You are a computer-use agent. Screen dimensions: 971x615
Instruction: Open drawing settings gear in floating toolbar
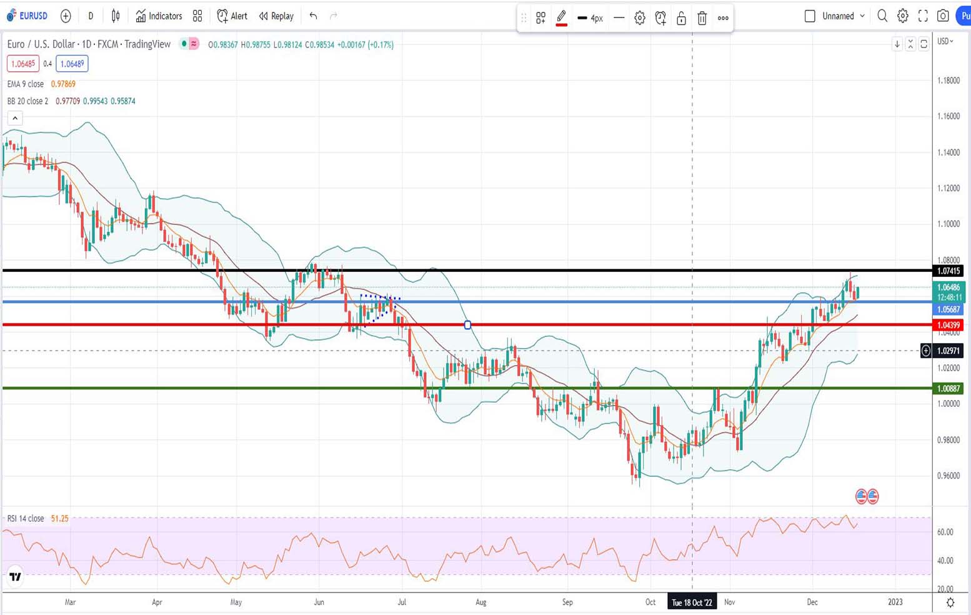point(640,18)
